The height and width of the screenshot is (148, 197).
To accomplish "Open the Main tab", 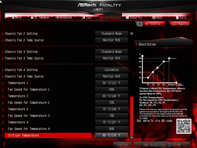I will coord(17,17).
